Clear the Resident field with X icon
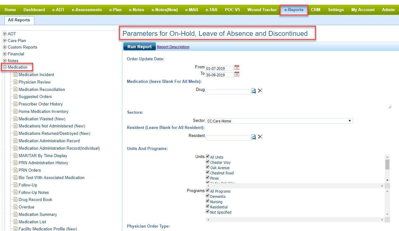This screenshot has height=231, width=399. click(x=260, y=137)
